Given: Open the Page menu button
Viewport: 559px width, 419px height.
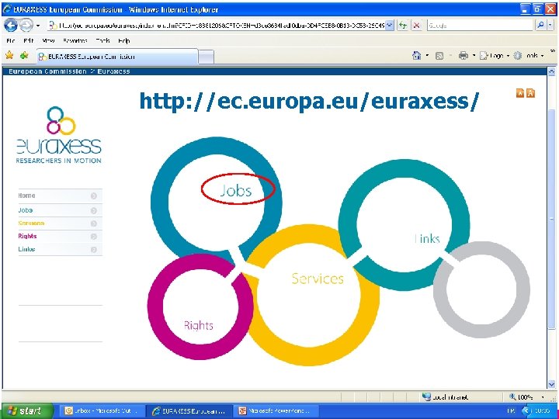Looking at the screenshot, I should coord(494,56).
